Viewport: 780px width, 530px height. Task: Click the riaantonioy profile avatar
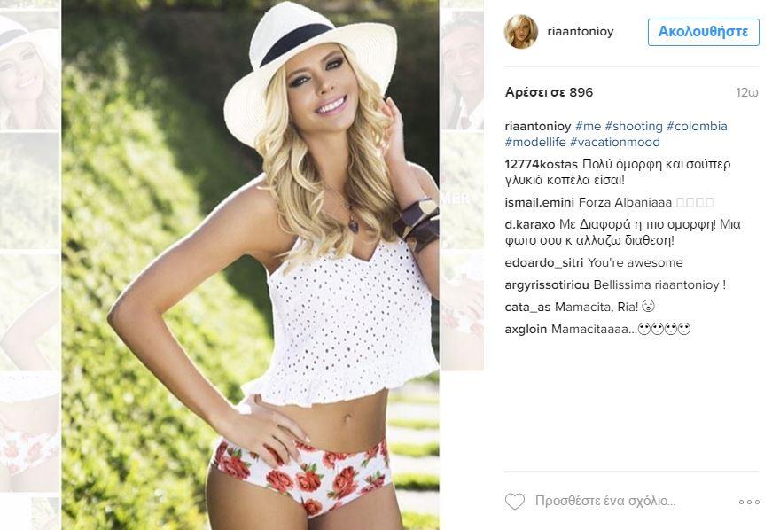pyautogui.click(x=521, y=31)
